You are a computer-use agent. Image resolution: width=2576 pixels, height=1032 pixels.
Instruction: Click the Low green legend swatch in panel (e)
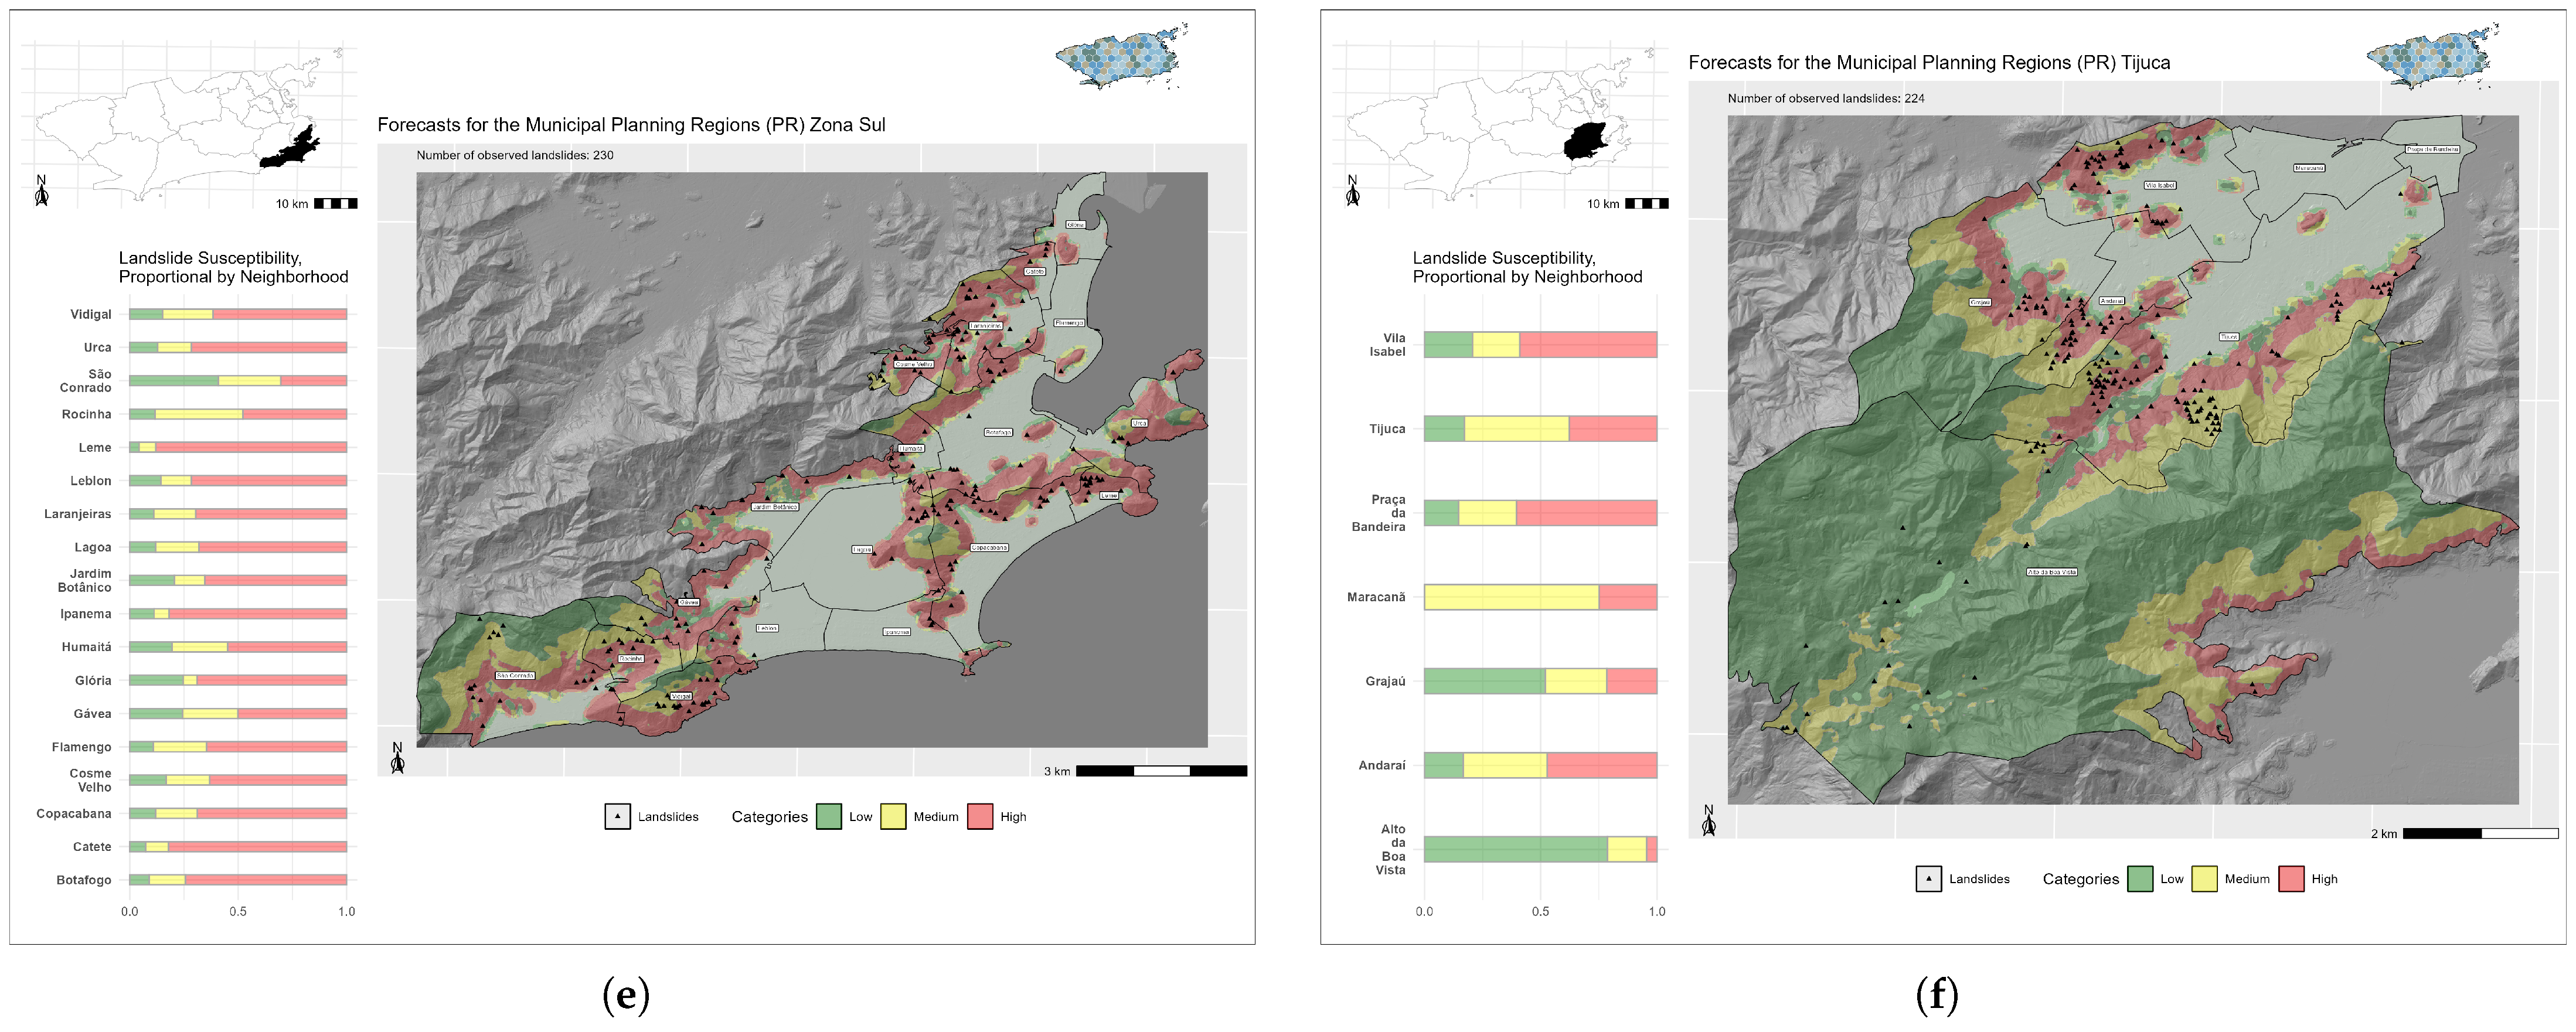coord(828,817)
